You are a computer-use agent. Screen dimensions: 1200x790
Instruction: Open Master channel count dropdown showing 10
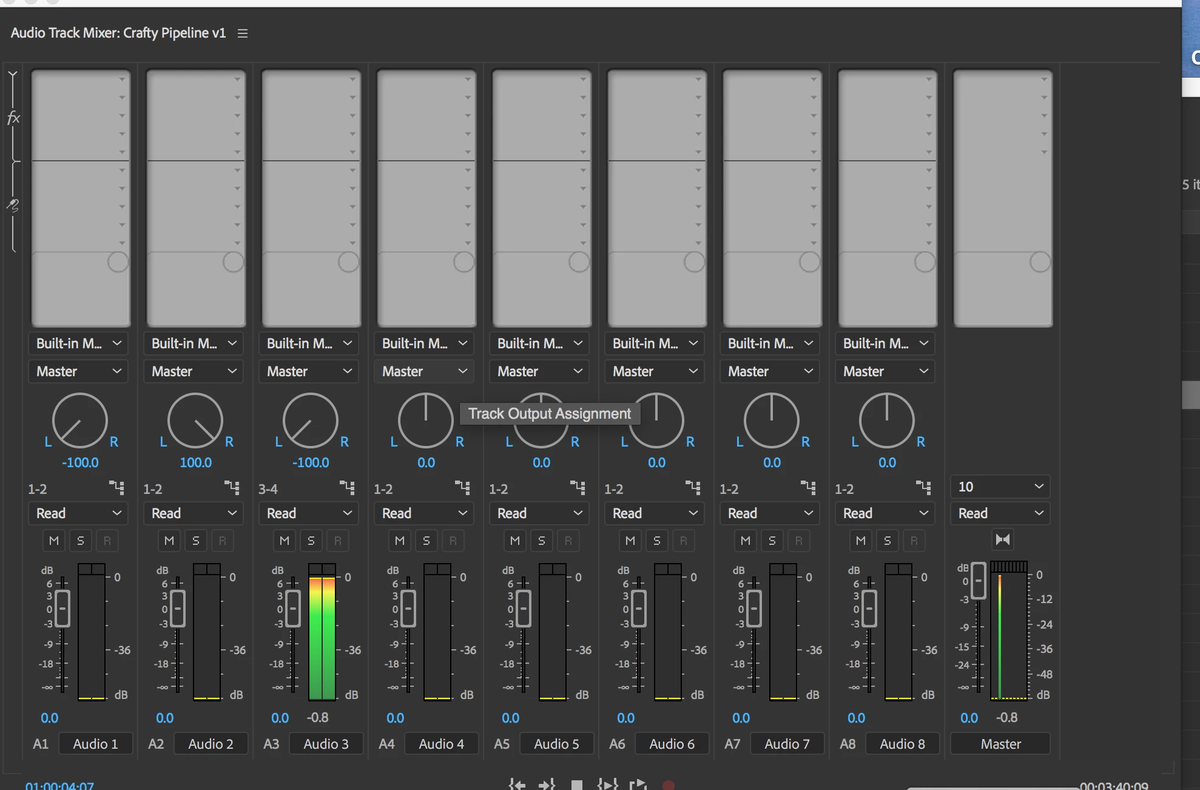click(x=1000, y=487)
